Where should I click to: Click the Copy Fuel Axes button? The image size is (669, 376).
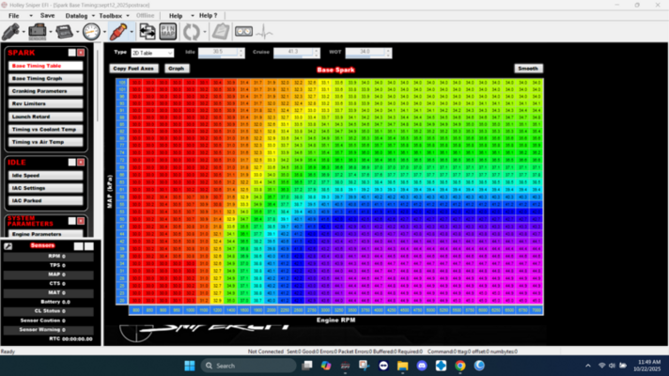(133, 69)
